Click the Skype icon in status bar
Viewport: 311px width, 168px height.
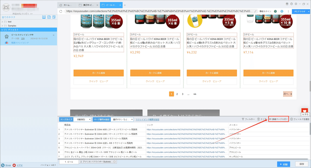[x=3, y=165]
